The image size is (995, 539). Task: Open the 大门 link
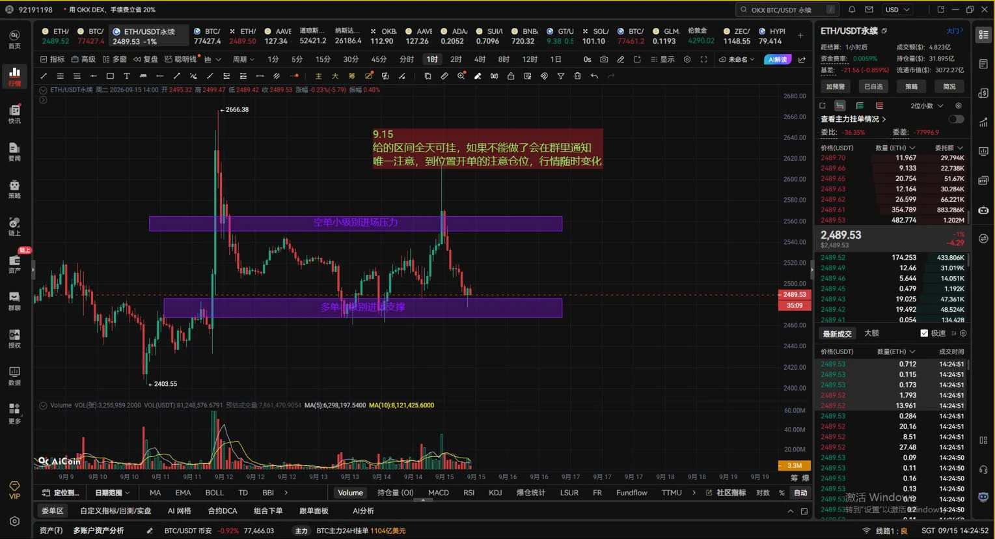tap(955, 31)
